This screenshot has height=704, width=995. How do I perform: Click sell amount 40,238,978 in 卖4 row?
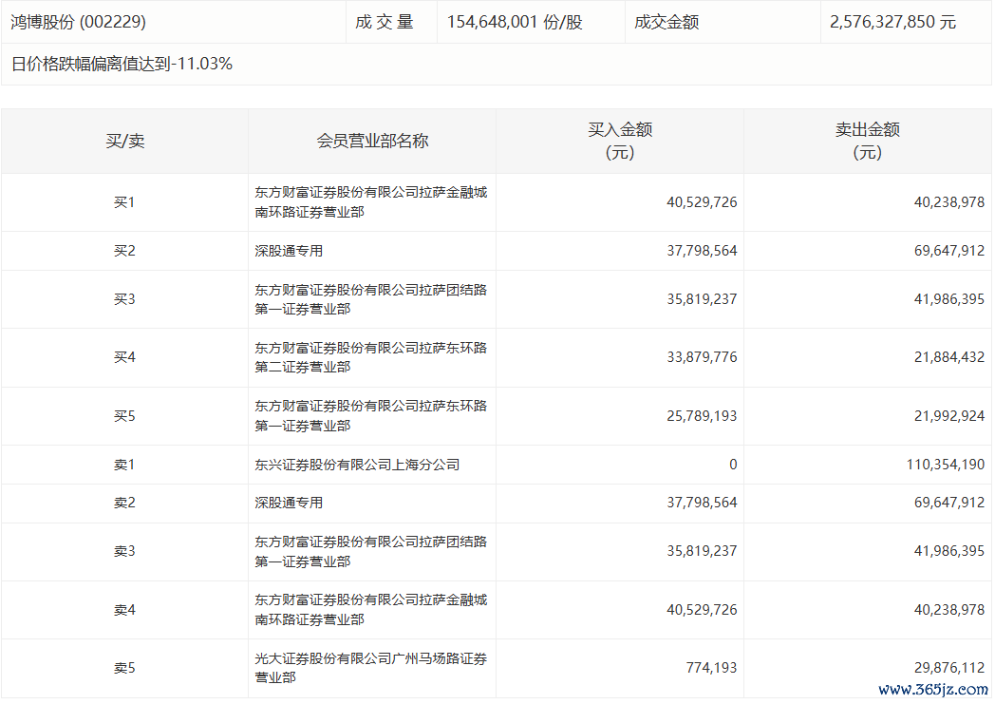click(x=949, y=609)
